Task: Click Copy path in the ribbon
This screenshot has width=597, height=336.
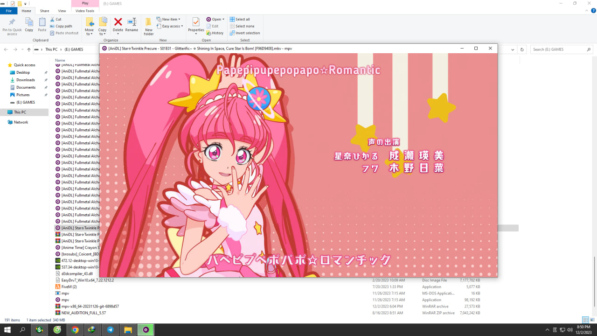Action: [x=61, y=26]
